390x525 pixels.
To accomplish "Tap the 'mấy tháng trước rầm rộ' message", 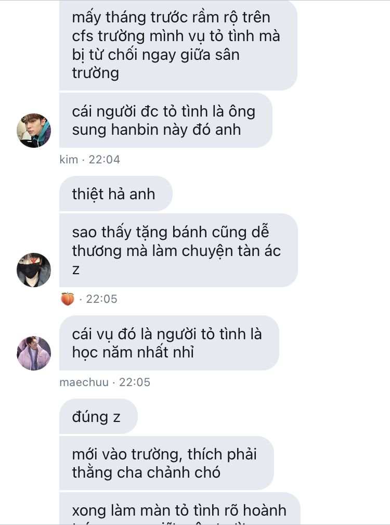I will pyautogui.click(x=178, y=45).
